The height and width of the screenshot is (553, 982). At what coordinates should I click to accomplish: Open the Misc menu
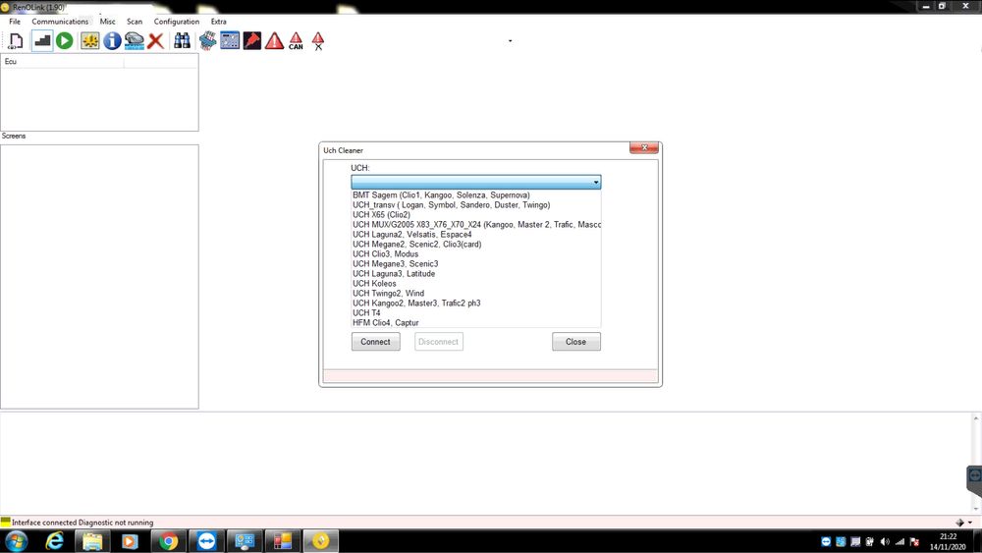(x=108, y=22)
